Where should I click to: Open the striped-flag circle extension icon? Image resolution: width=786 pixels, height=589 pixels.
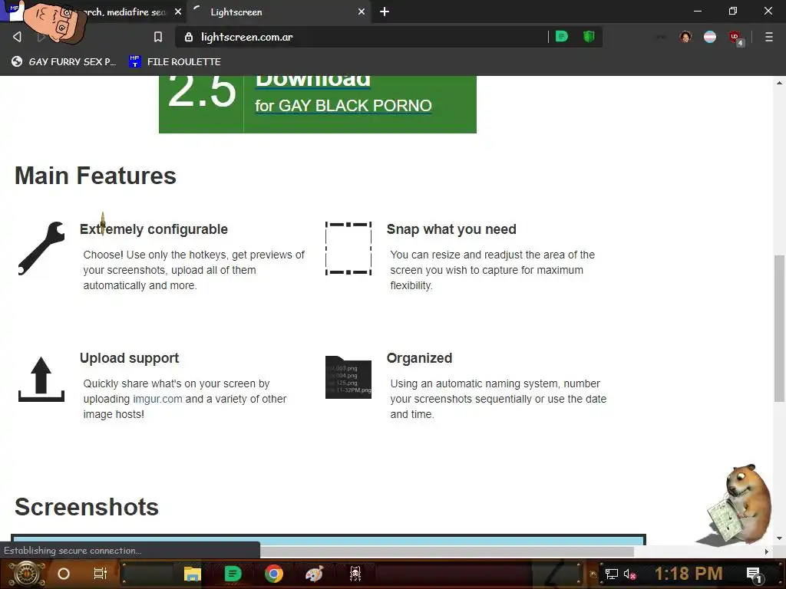[710, 37]
